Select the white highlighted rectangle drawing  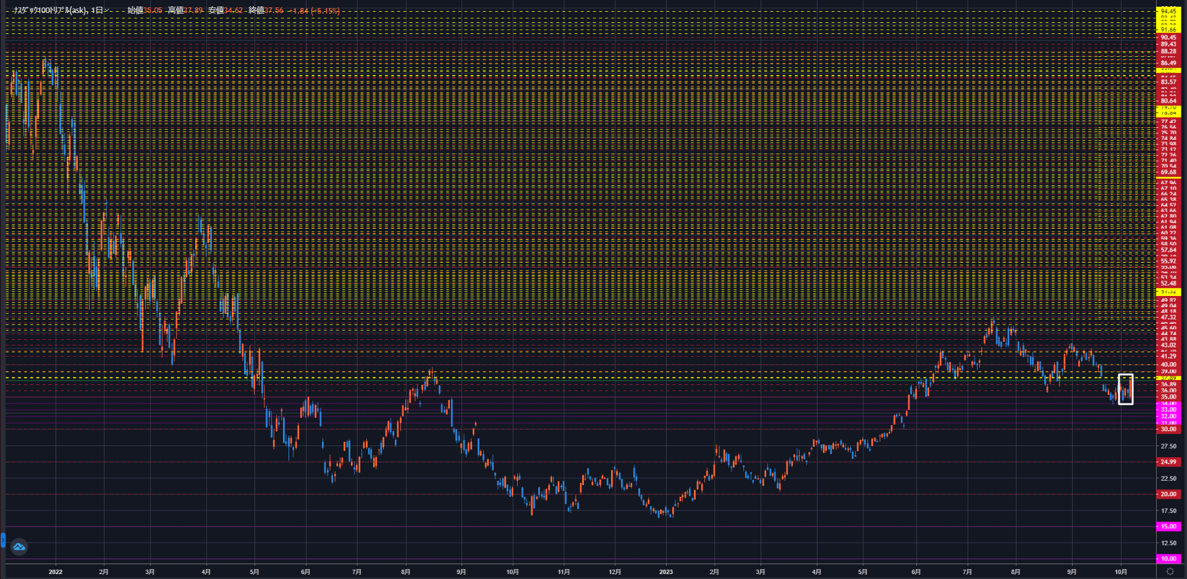coord(1125,389)
